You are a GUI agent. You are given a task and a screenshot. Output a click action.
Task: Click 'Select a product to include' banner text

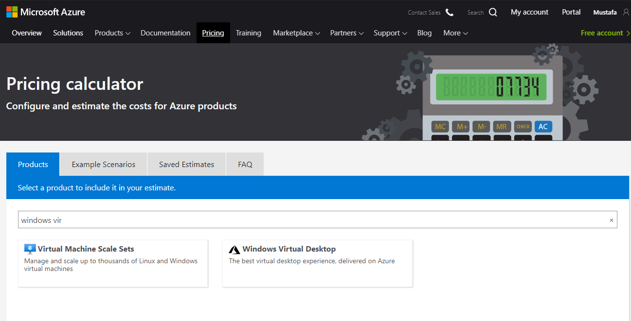(97, 187)
